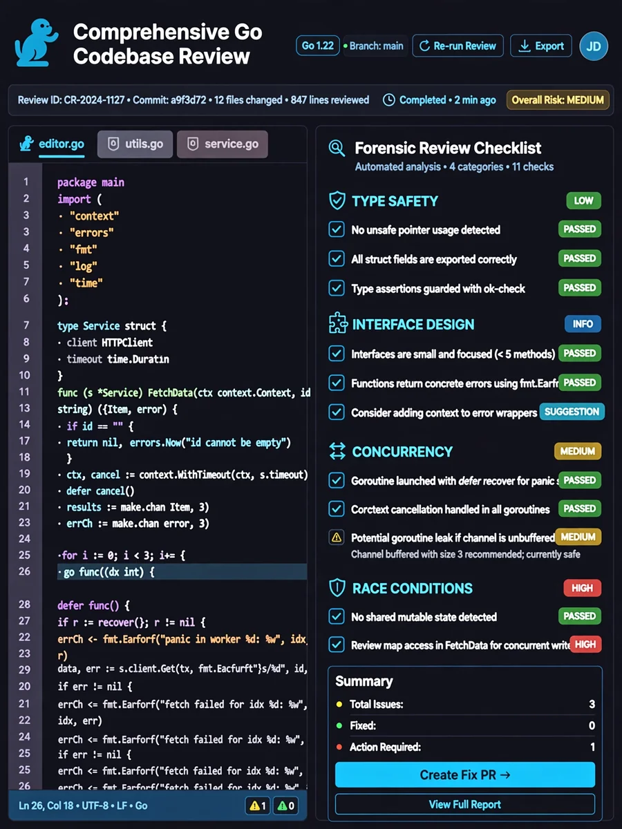Click the Interface Design puzzle icon
This screenshot has width=622, height=829.
click(337, 323)
